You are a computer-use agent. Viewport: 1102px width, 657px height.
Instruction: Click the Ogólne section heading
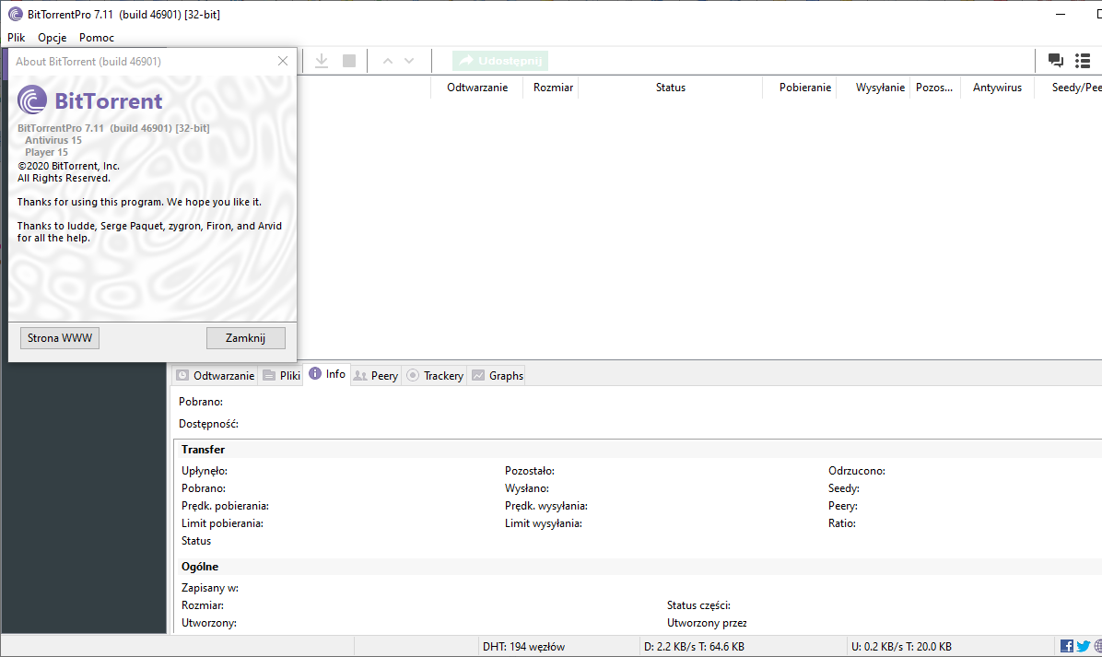[x=200, y=567]
